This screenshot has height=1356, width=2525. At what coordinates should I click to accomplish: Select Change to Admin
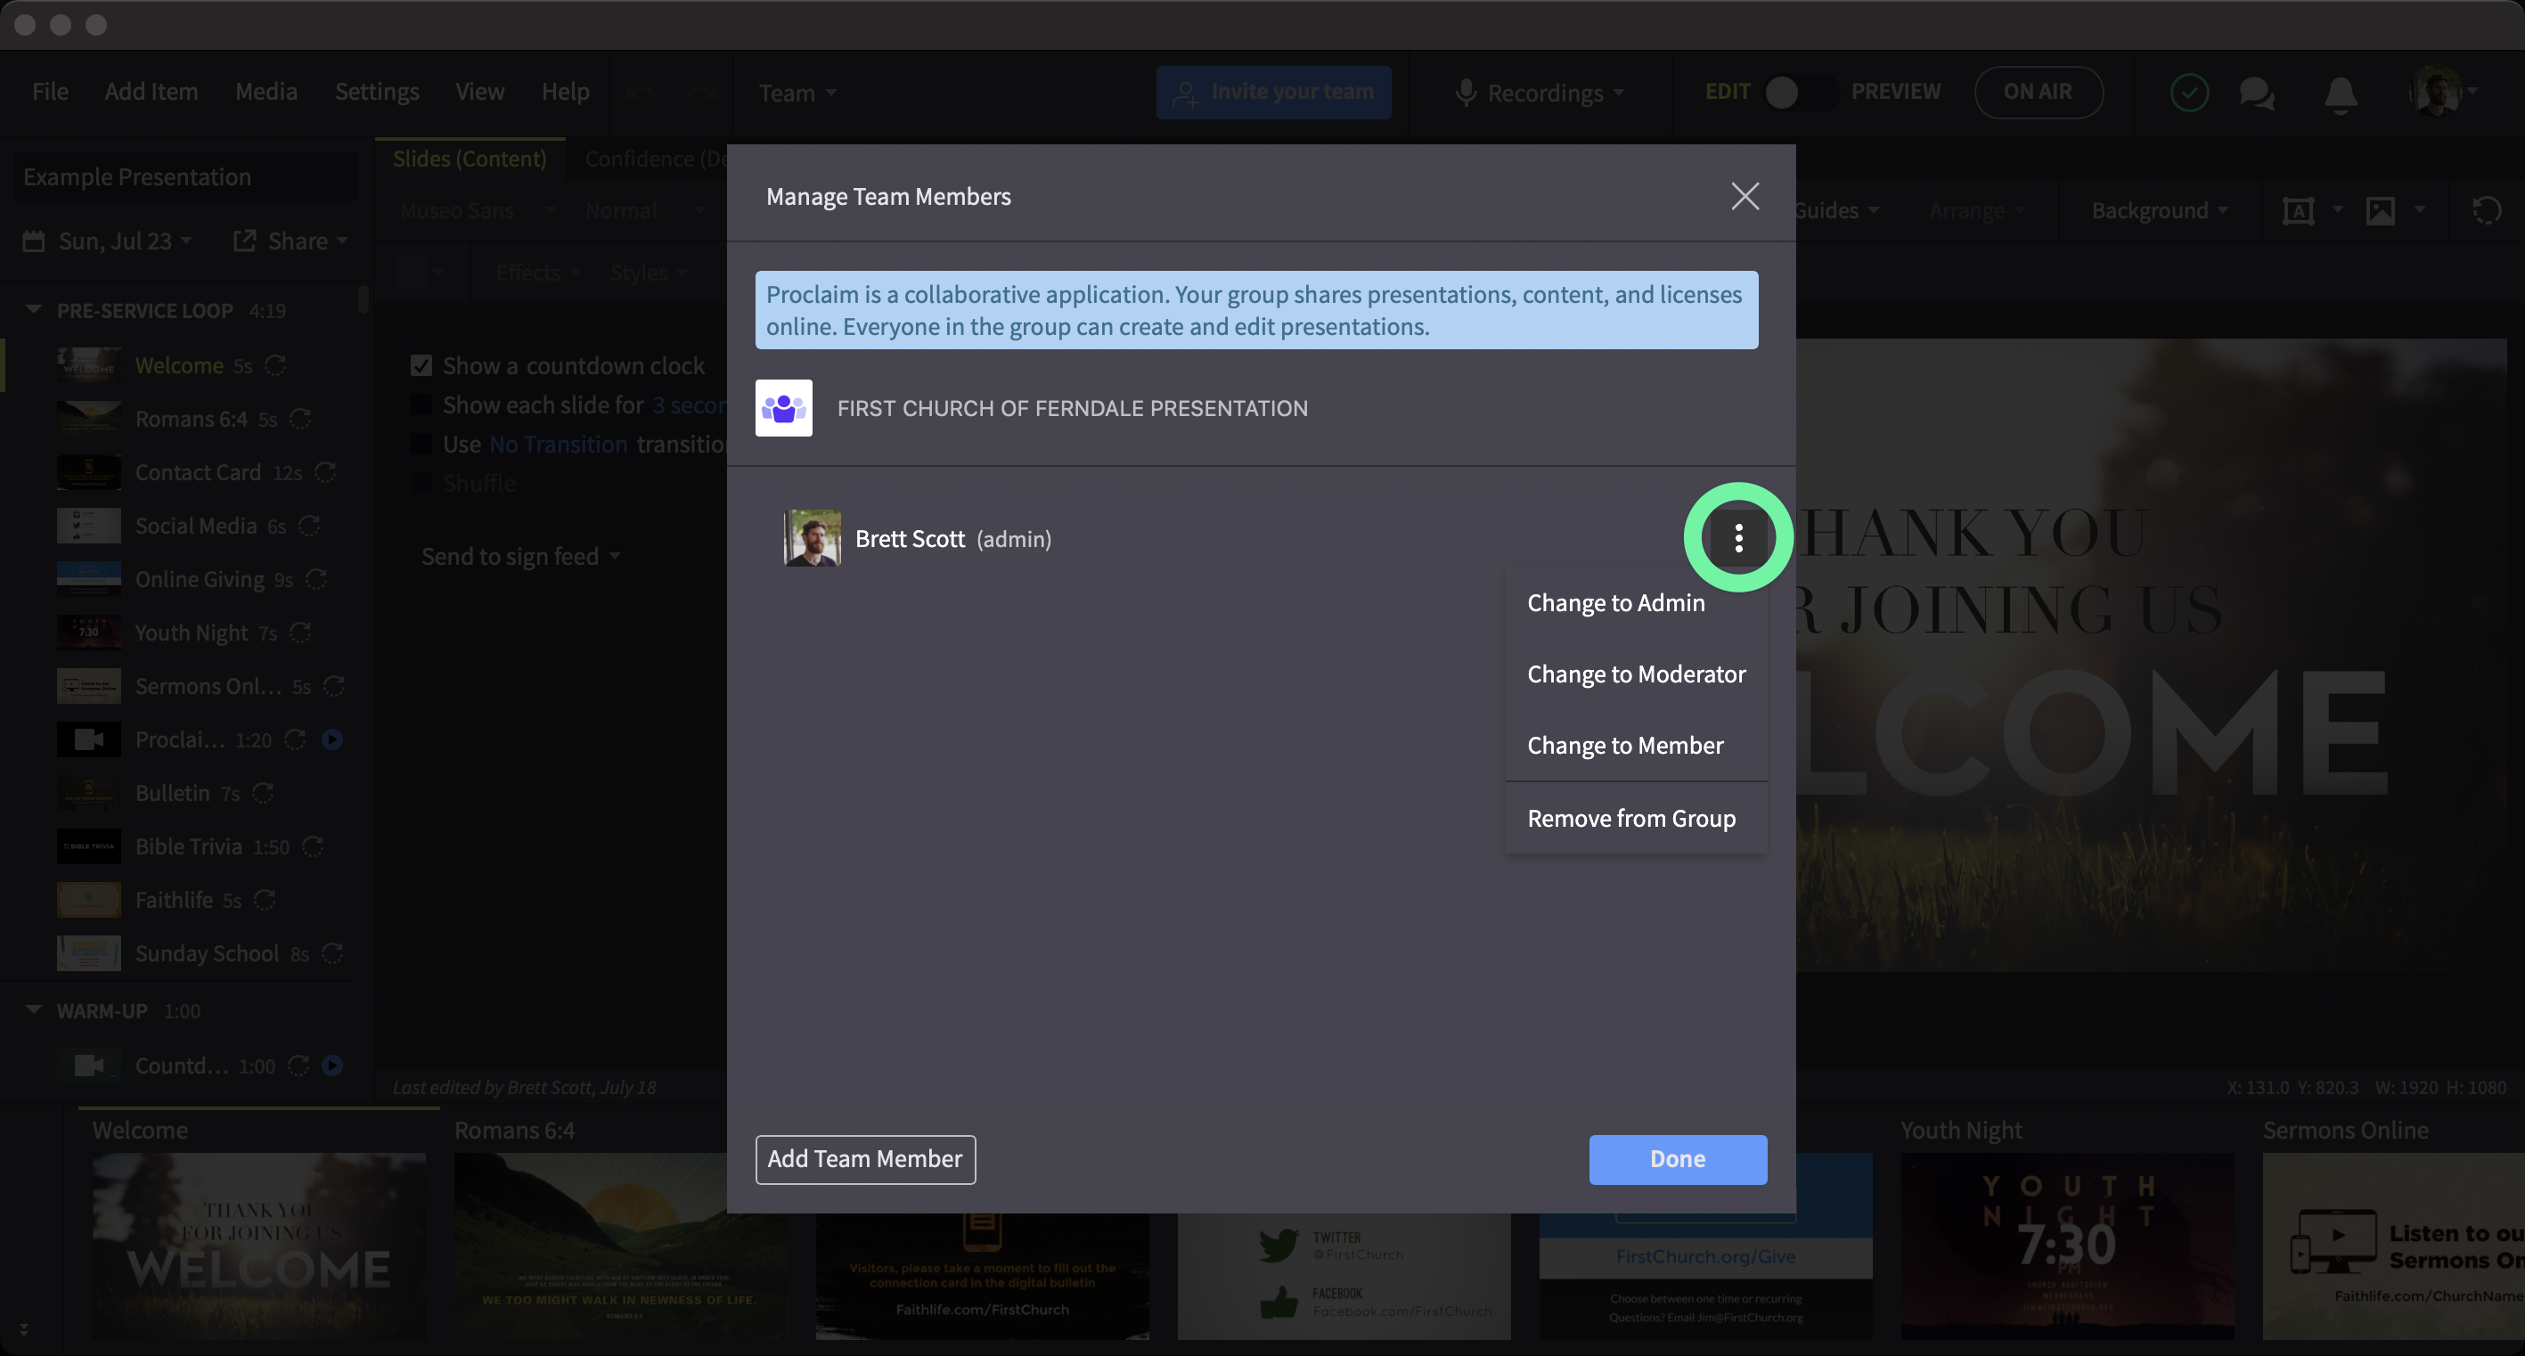point(1615,602)
